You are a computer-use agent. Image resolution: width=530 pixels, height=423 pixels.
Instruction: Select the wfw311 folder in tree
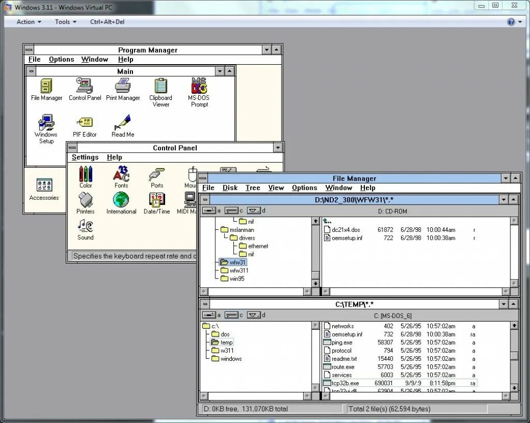234,270
